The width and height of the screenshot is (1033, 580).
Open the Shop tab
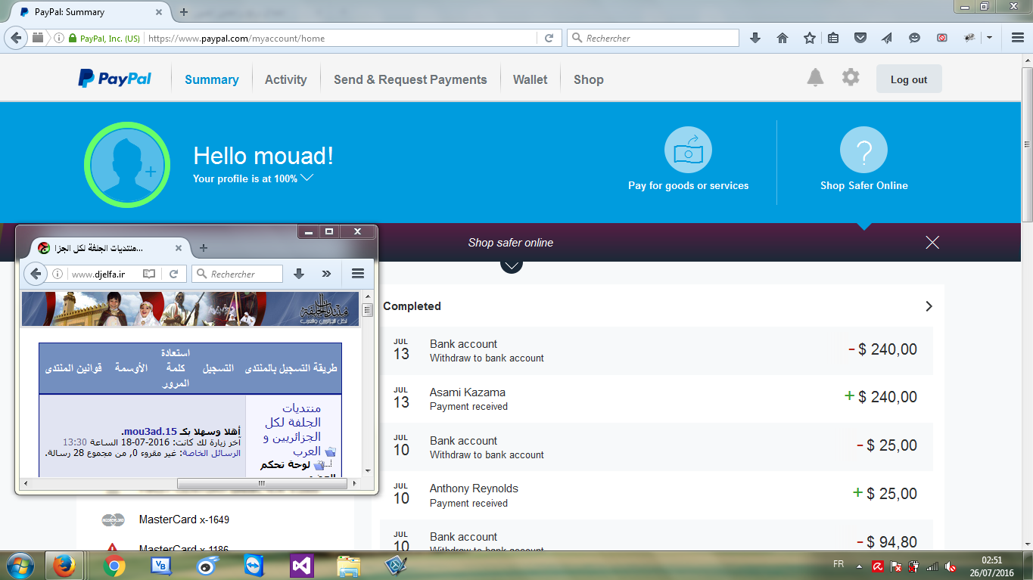(588, 79)
